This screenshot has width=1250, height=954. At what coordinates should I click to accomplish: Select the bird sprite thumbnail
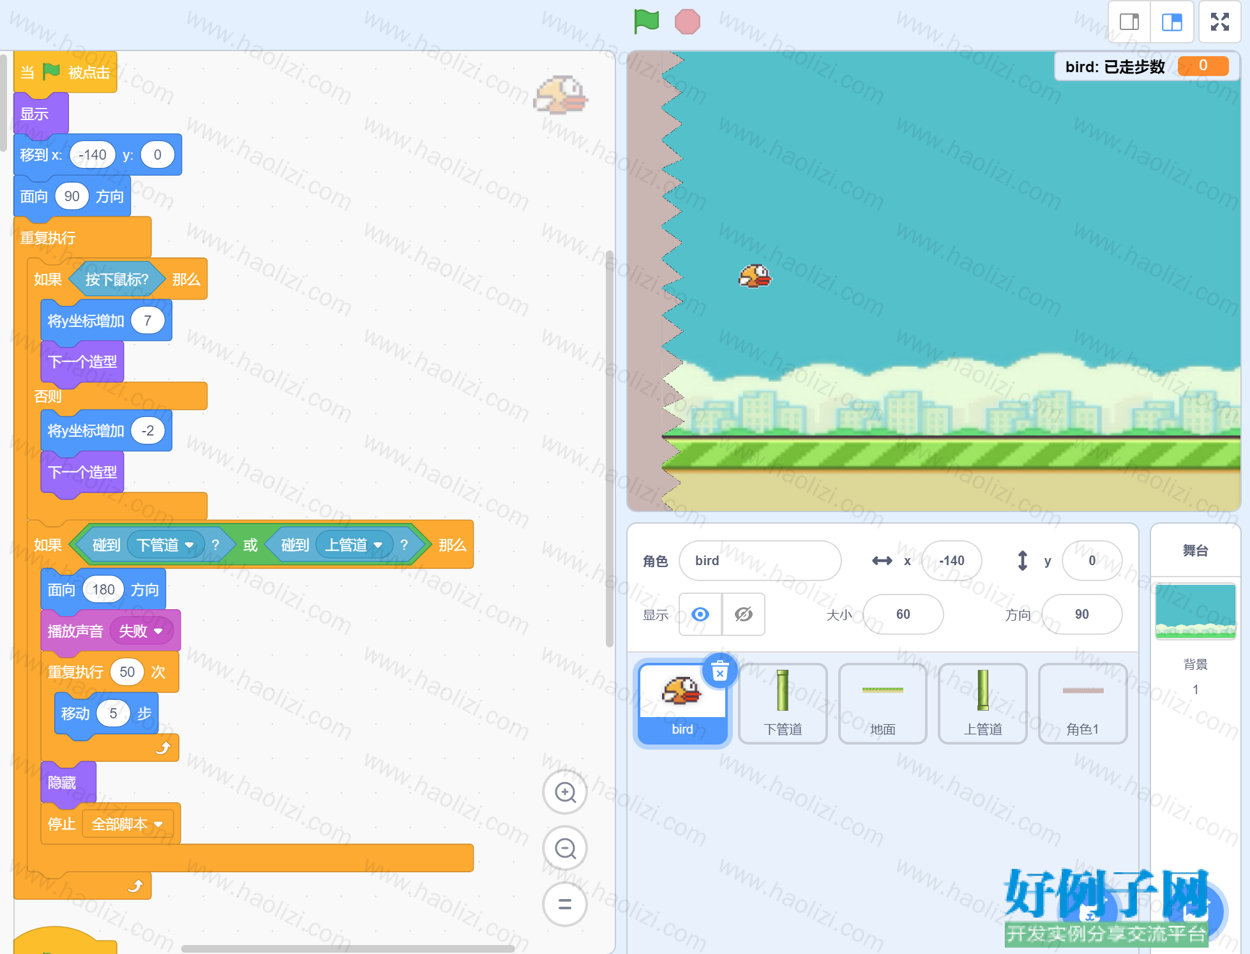click(682, 703)
